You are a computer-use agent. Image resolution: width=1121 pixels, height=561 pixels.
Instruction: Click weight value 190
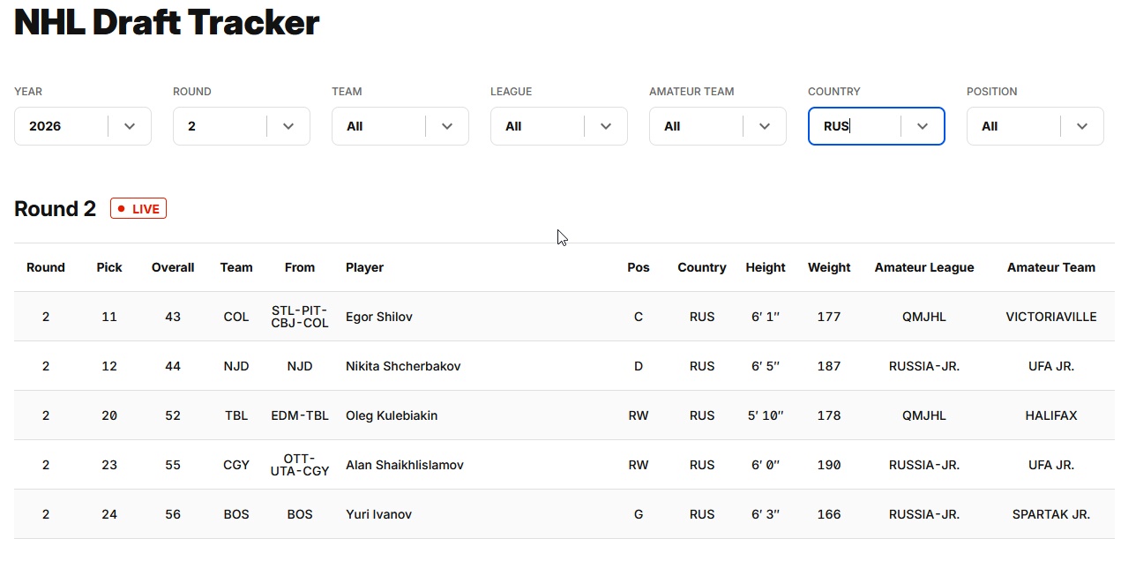(829, 465)
